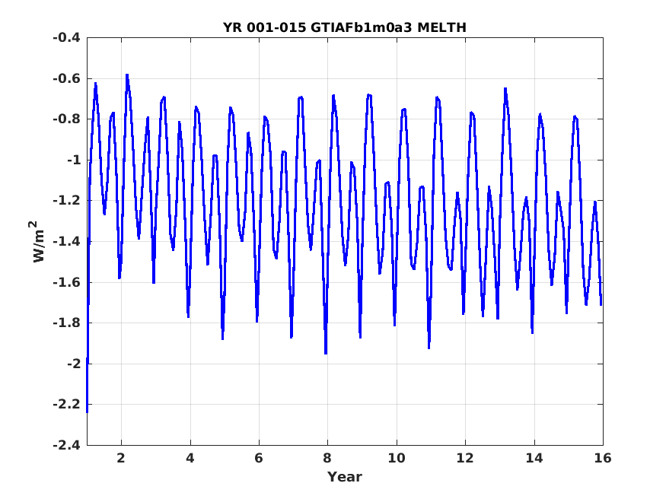Click the y-axis label W/m2

[38, 241]
